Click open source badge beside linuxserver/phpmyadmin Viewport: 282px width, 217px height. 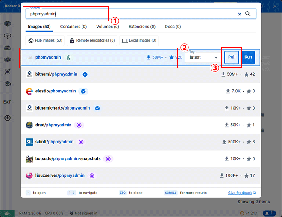click(92, 175)
